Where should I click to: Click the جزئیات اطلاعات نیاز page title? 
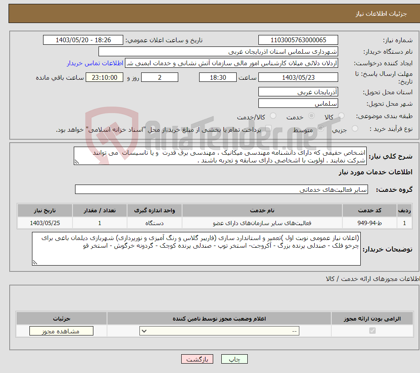[381, 14]
